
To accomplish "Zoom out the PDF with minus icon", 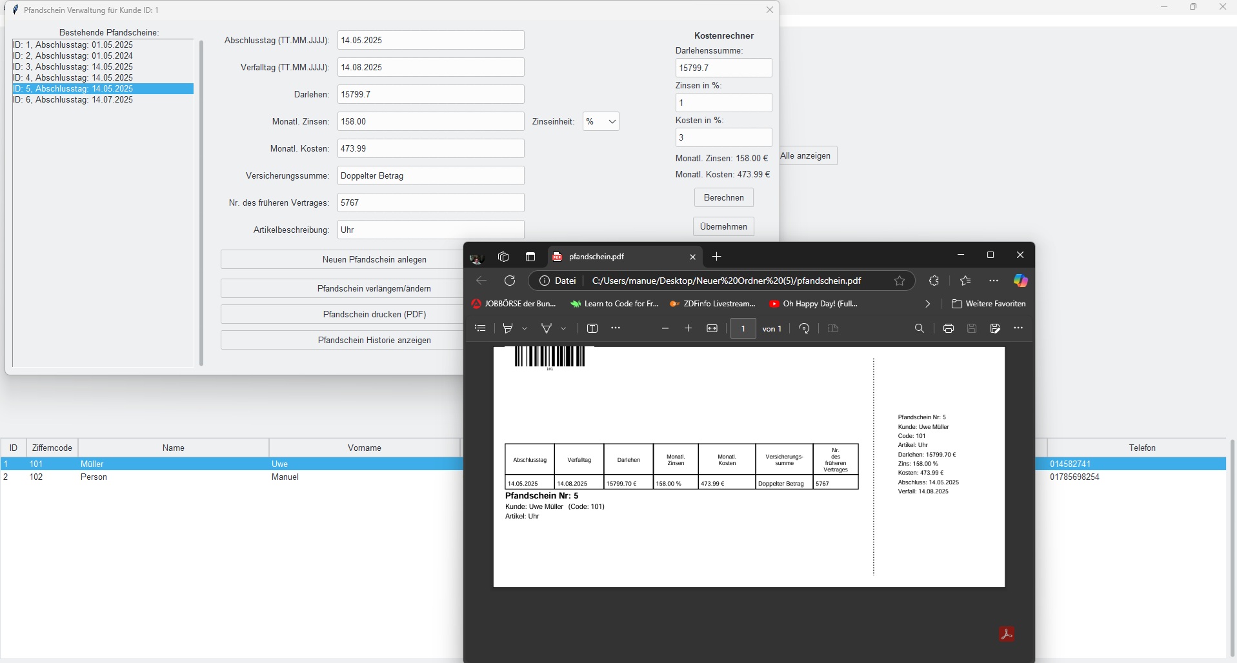I will [665, 328].
